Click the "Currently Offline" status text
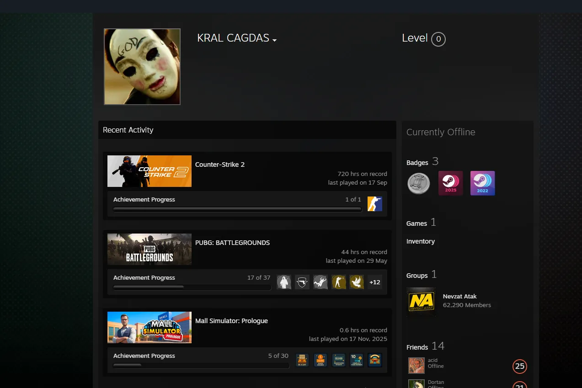 coord(441,132)
